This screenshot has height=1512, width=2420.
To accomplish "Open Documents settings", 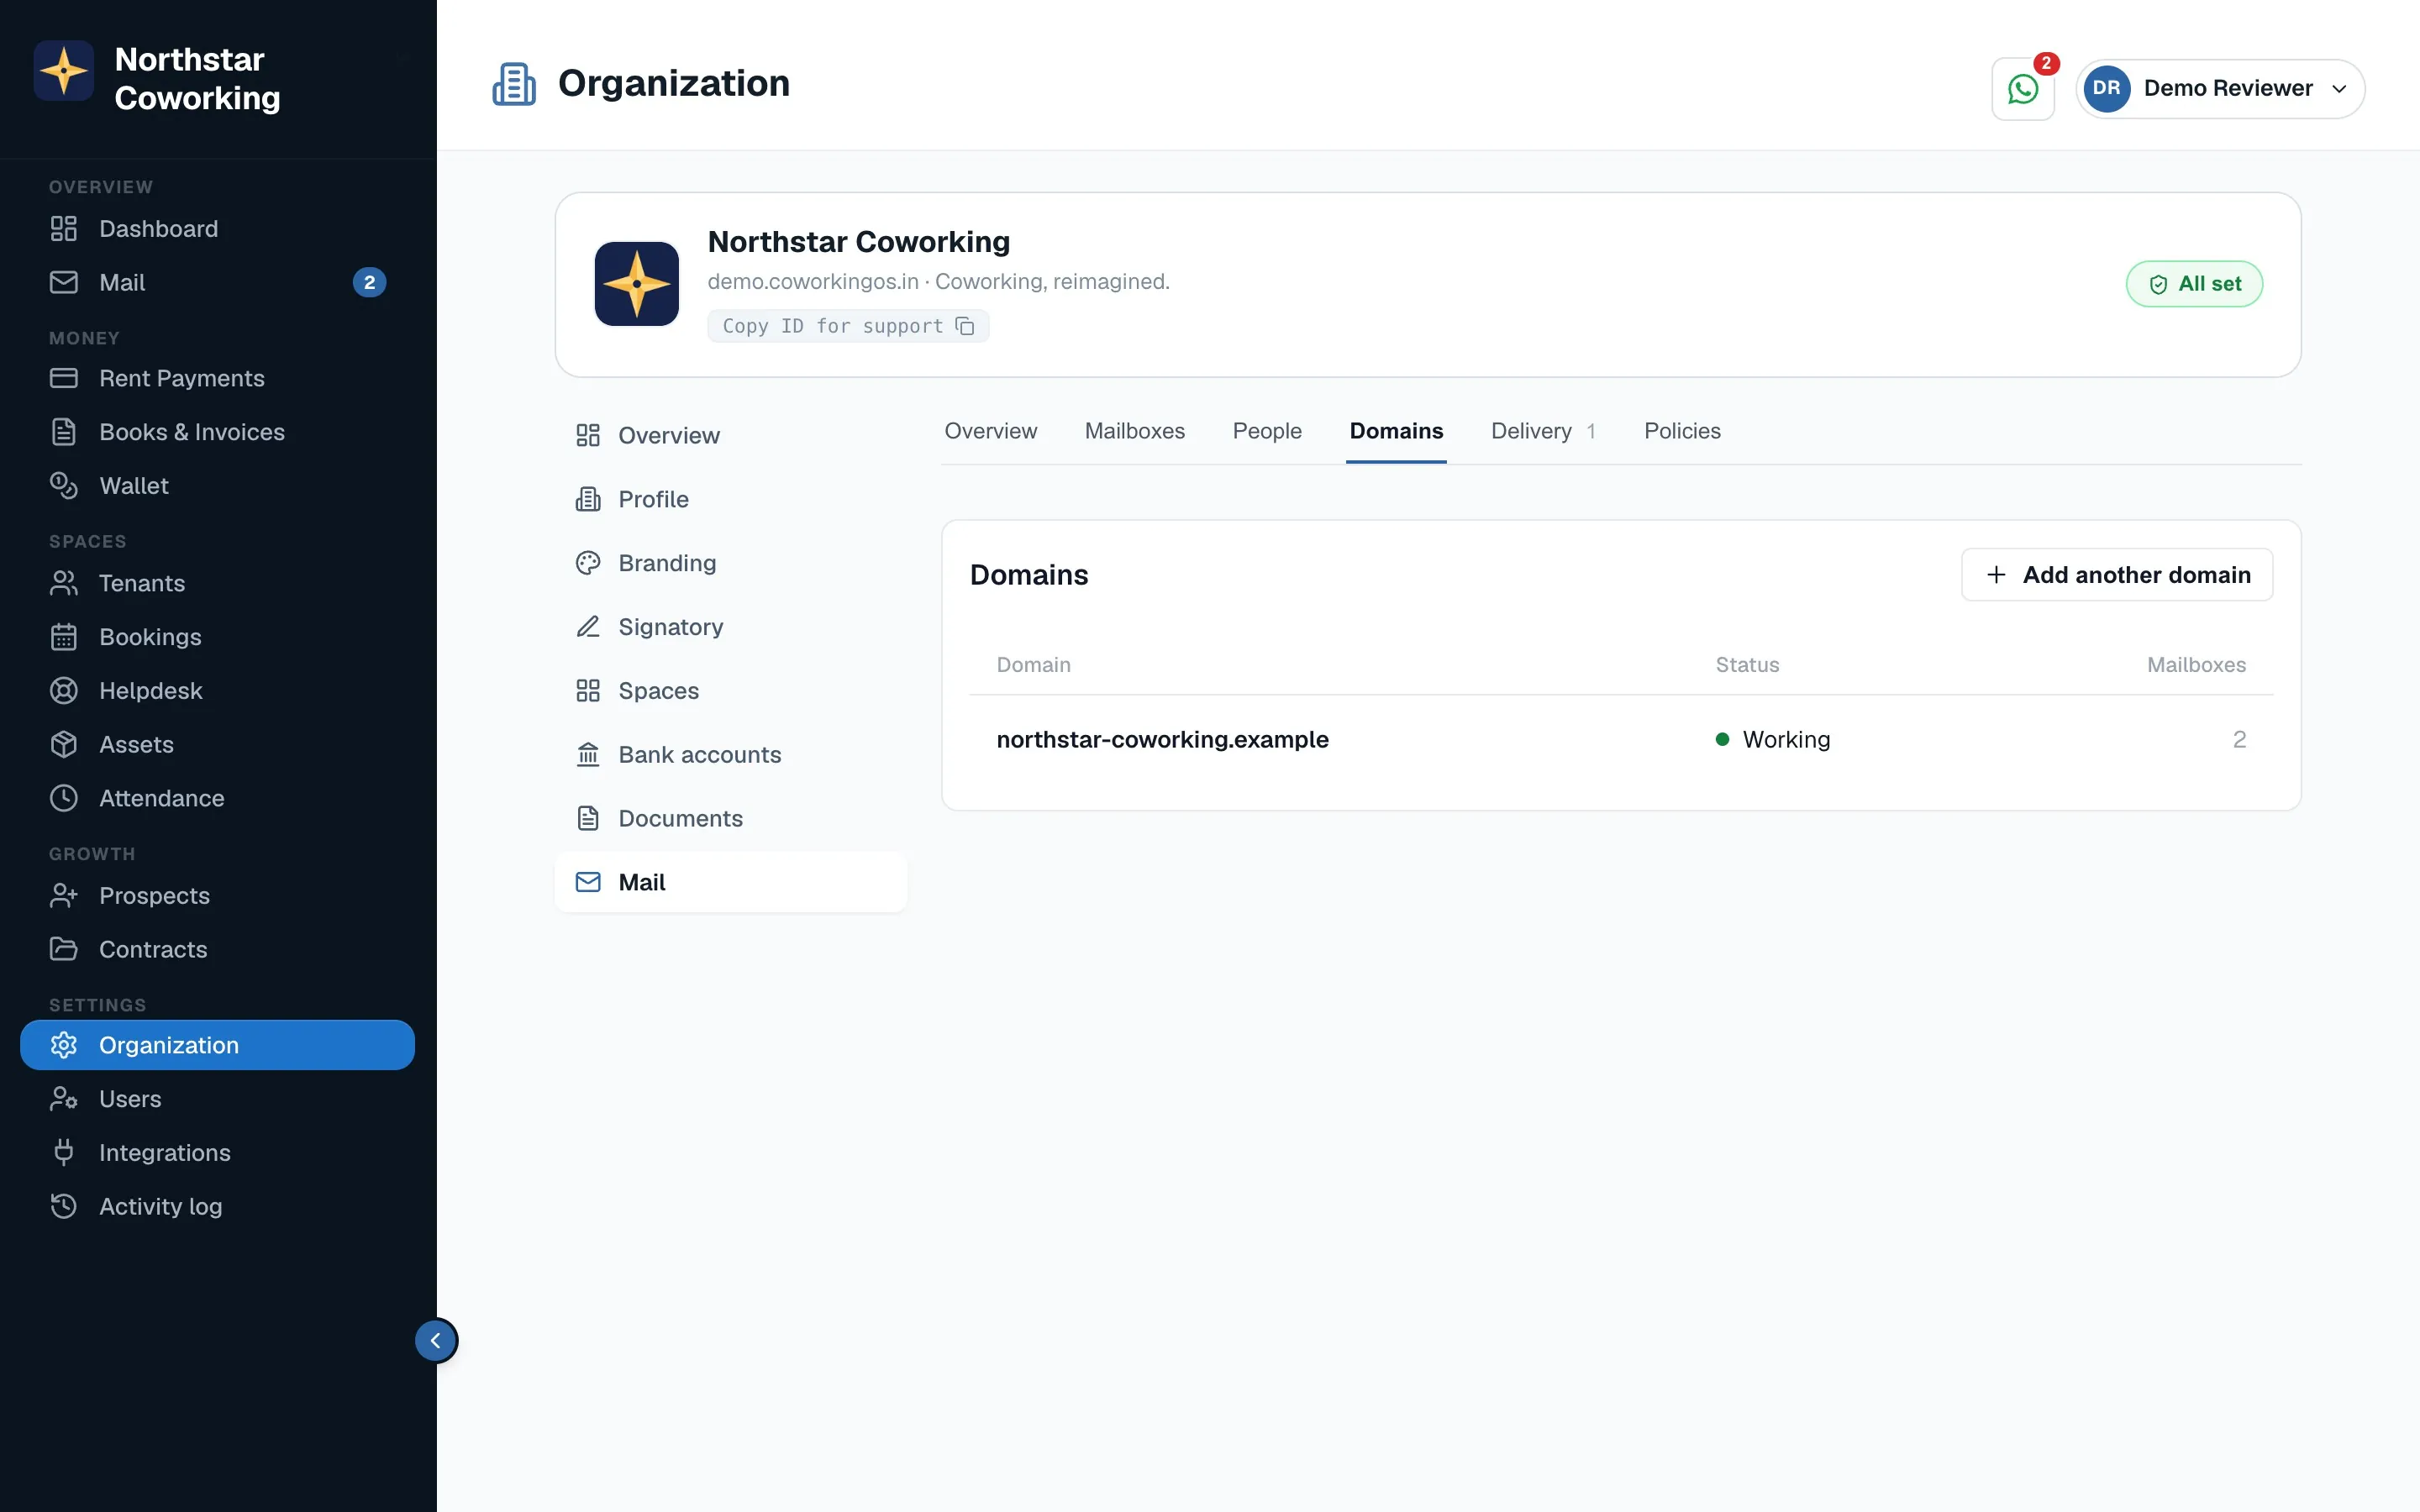I will 731,819.
